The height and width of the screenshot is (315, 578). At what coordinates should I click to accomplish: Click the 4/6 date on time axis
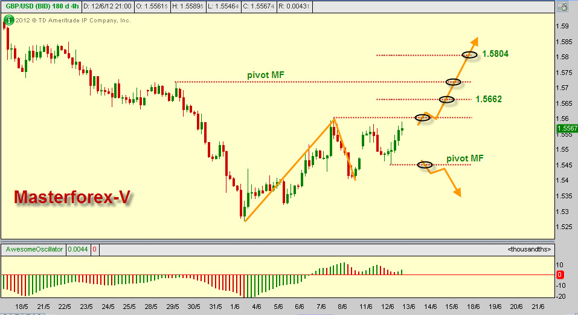257,307
